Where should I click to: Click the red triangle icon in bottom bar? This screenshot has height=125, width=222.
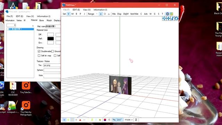(80, 120)
